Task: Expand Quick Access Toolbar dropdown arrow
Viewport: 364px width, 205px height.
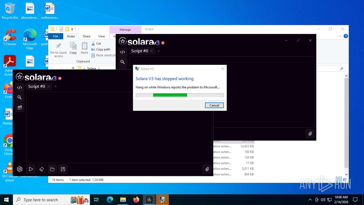Action: point(72,29)
